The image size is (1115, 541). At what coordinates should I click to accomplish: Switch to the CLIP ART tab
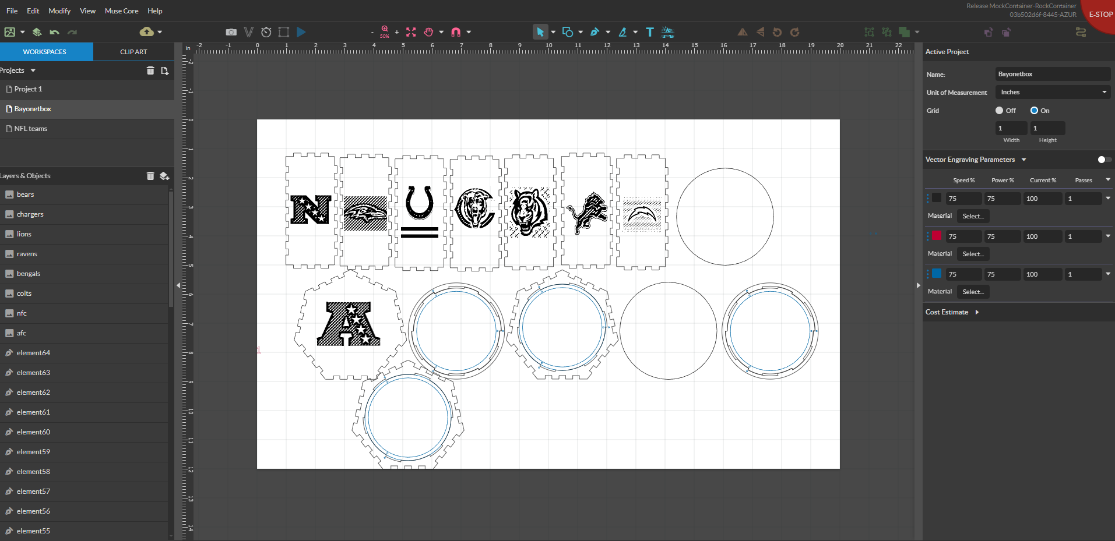coord(133,52)
